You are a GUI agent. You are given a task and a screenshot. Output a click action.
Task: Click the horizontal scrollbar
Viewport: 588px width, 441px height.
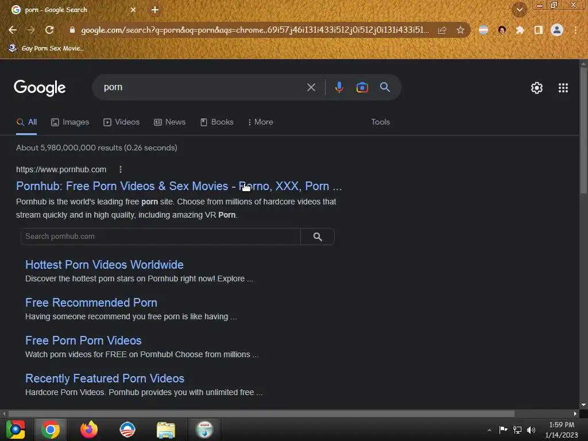pyautogui.click(x=261, y=413)
